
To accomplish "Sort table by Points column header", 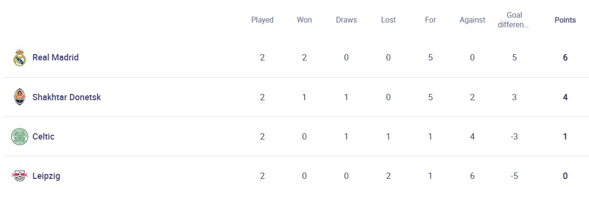I will click(x=565, y=20).
